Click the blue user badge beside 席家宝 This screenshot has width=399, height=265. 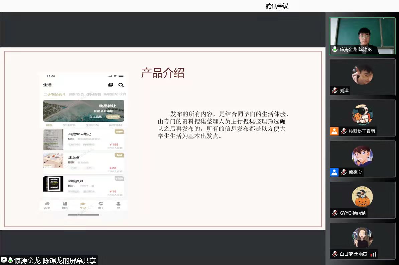[x=335, y=172]
